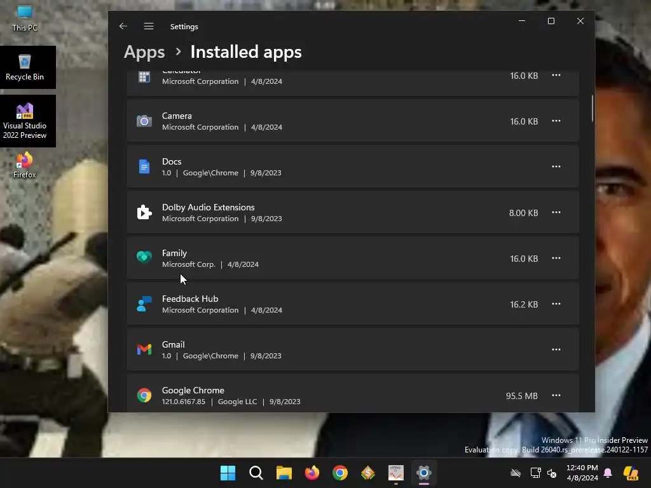Open File Explorer from the taskbar
This screenshot has width=651, height=488.
pos(284,473)
